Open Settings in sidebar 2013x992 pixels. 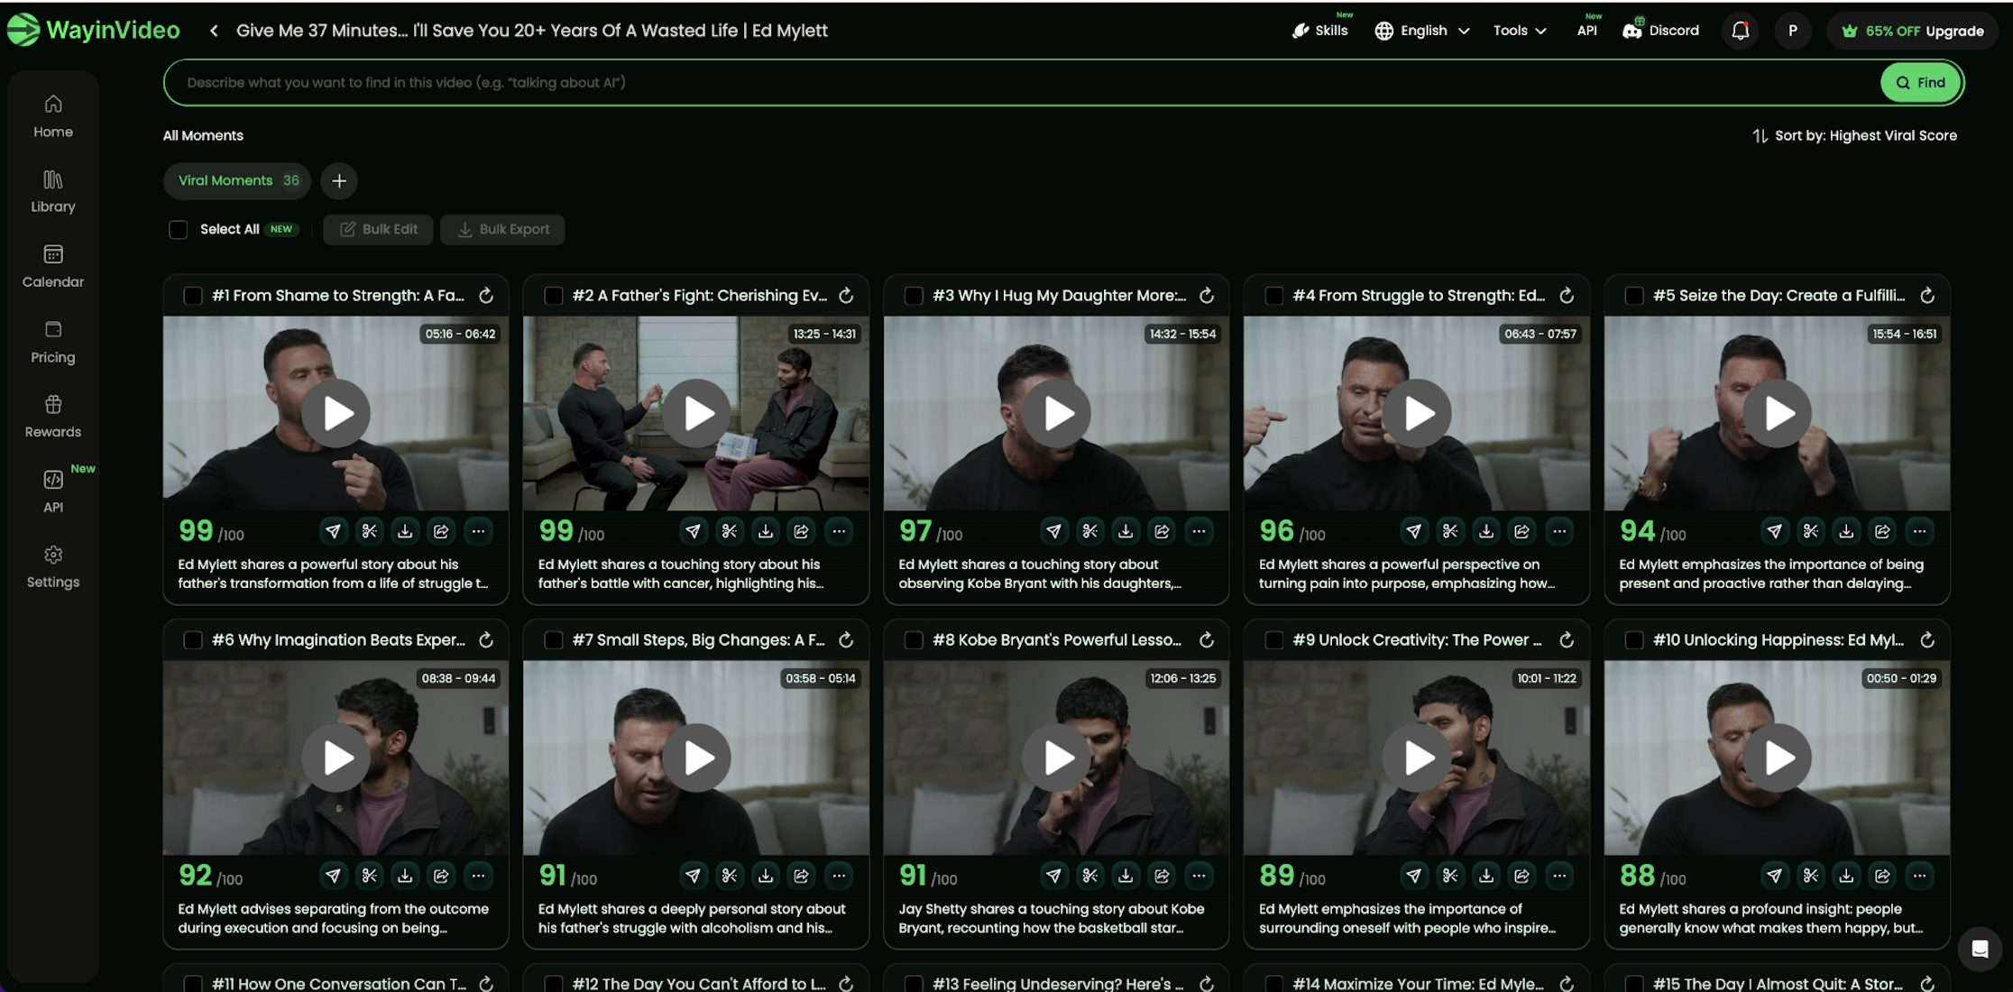click(x=53, y=567)
